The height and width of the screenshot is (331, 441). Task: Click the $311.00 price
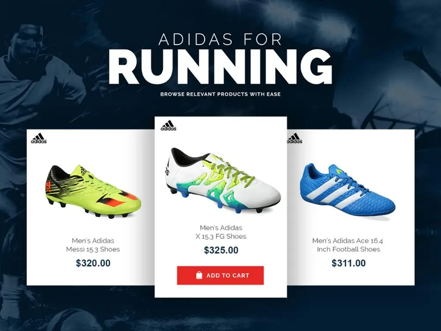pos(348,263)
